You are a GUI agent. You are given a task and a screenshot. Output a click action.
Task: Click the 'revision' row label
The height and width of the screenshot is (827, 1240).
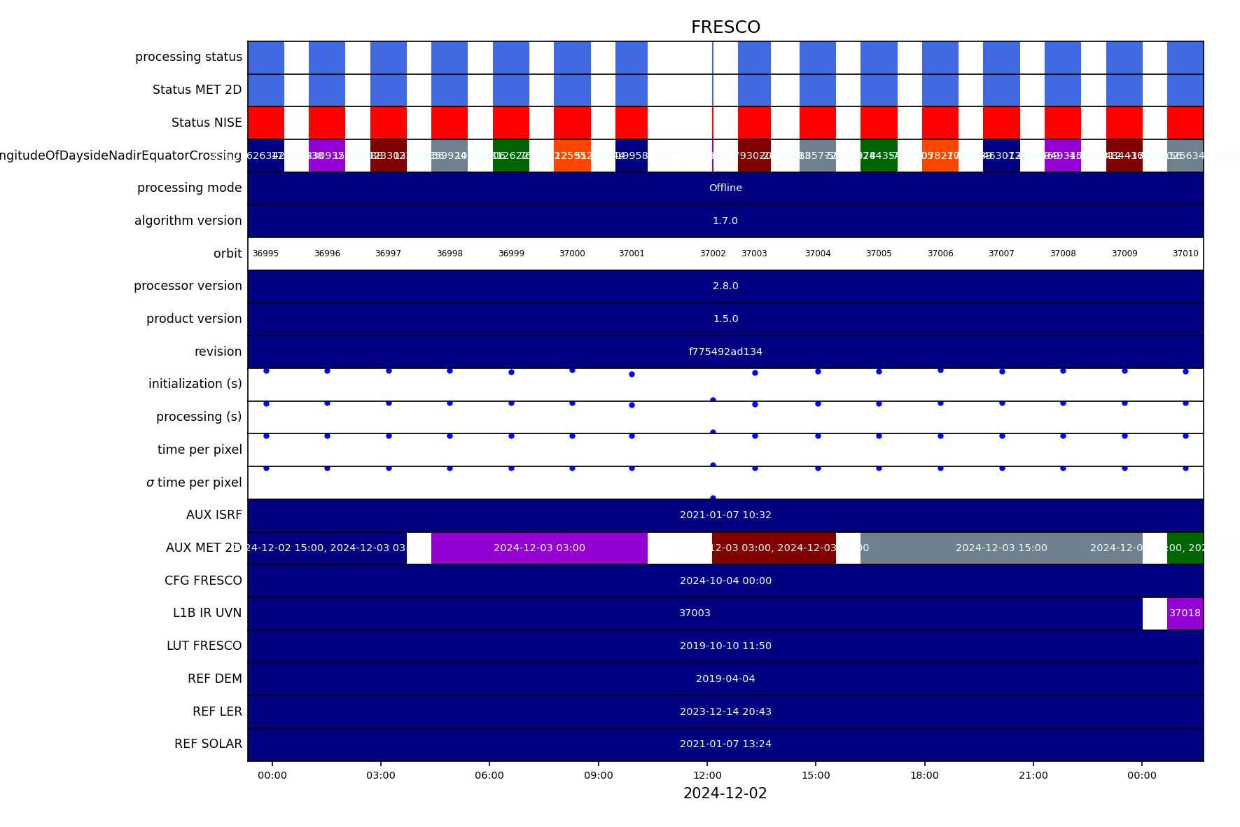218,352
